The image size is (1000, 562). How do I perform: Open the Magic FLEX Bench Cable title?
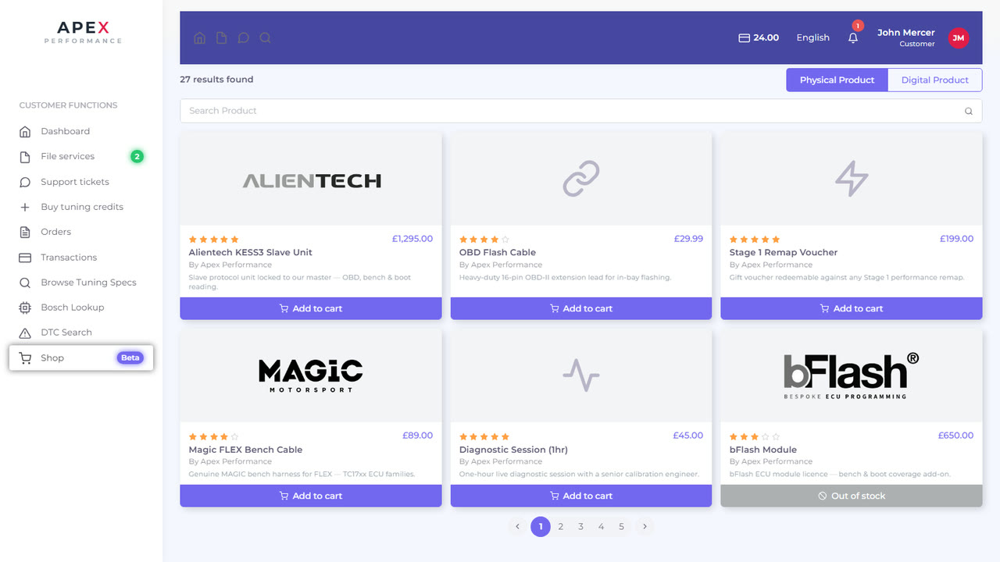click(x=245, y=450)
